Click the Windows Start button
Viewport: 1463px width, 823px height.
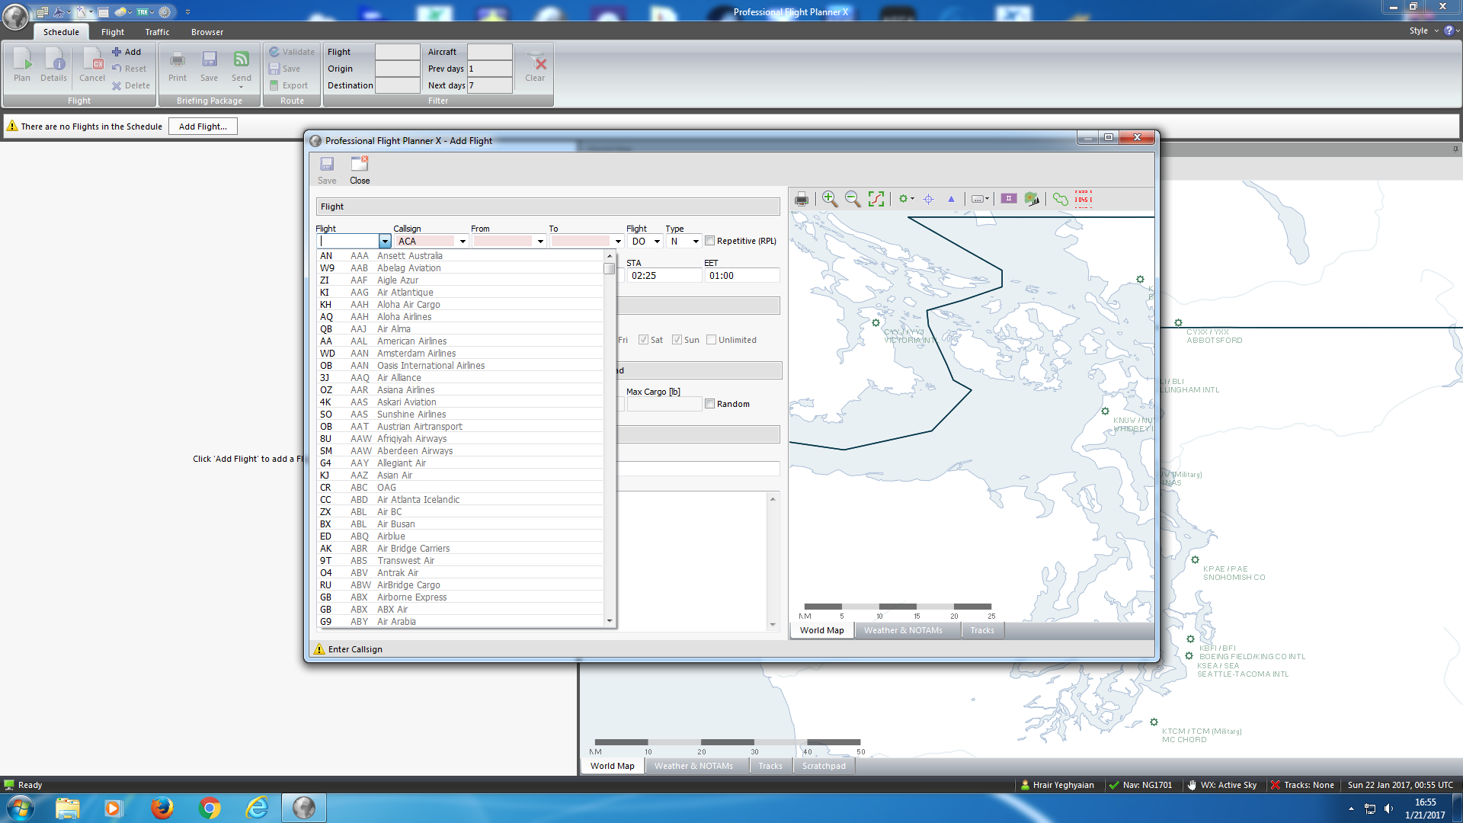[21, 808]
